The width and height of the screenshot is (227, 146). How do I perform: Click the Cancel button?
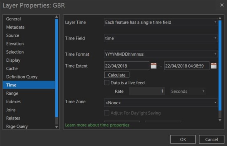[211, 139]
